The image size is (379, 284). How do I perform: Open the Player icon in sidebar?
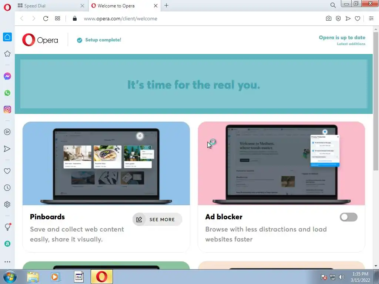click(x=7, y=132)
